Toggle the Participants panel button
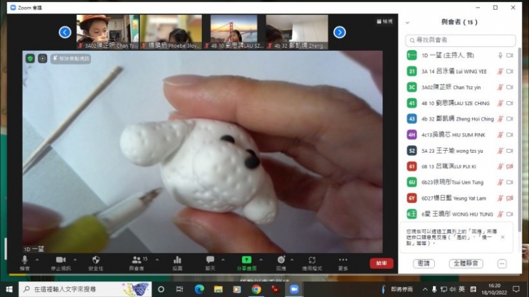The image size is (529, 297). [x=137, y=262]
